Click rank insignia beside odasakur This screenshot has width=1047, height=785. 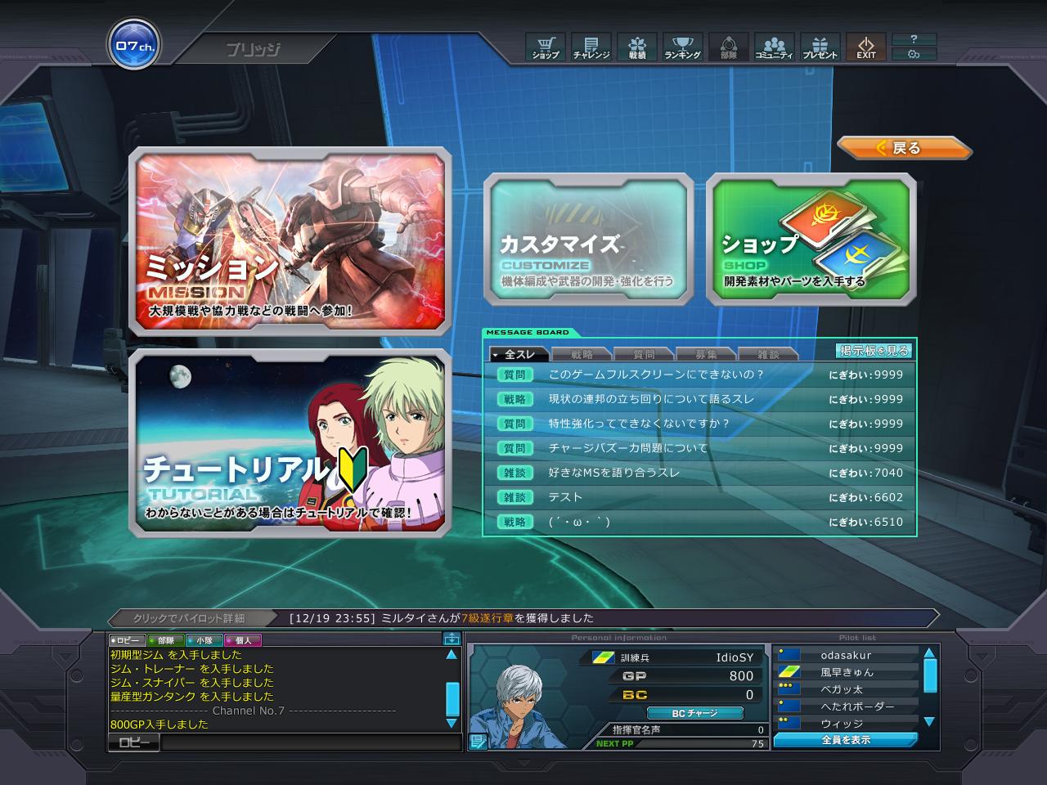[789, 654]
